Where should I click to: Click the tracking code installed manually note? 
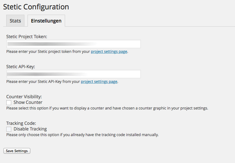pyautogui.click(x=82, y=135)
